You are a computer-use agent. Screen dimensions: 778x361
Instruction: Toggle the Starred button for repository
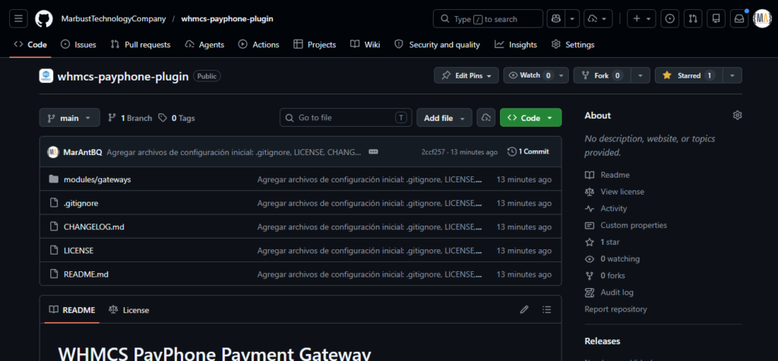point(688,75)
